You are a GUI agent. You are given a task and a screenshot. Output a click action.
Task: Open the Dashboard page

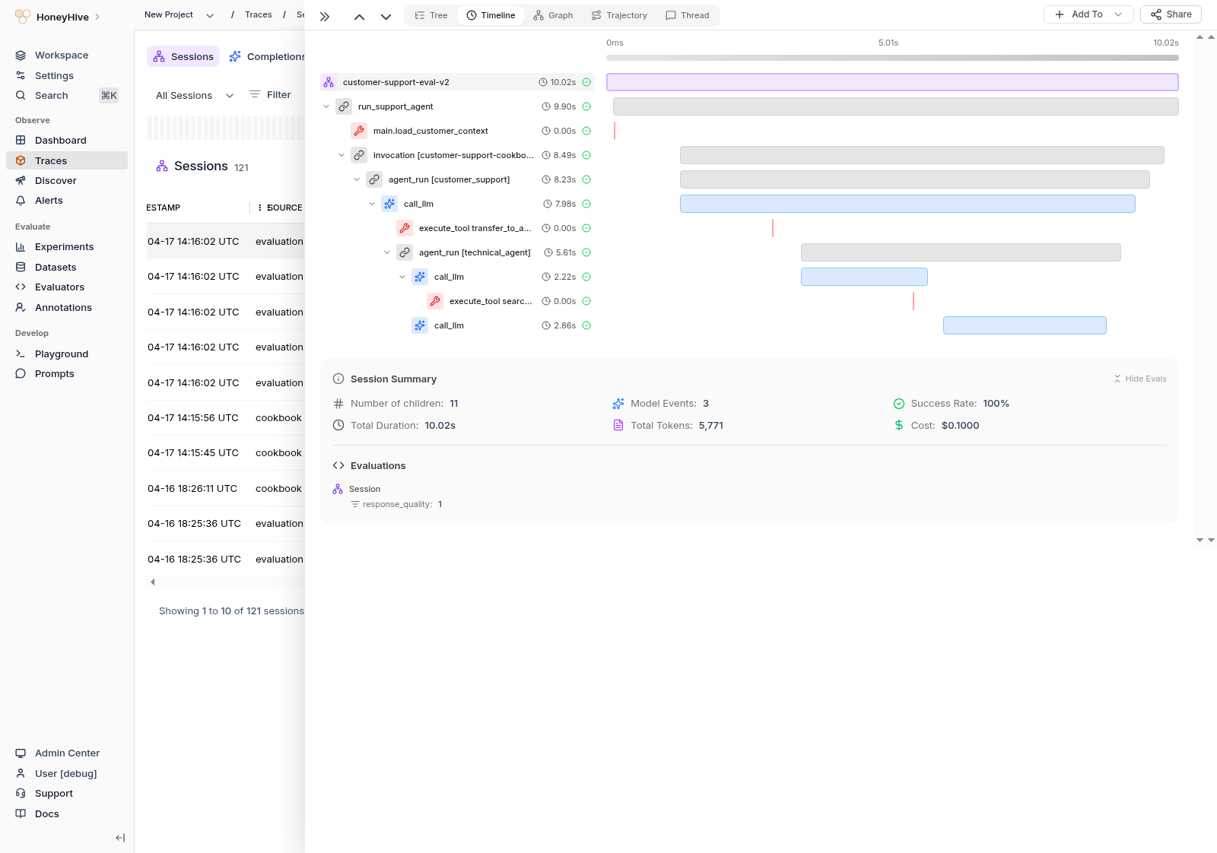[x=60, y=140]
